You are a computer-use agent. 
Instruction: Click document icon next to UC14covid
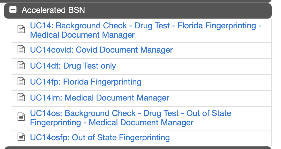21,49
